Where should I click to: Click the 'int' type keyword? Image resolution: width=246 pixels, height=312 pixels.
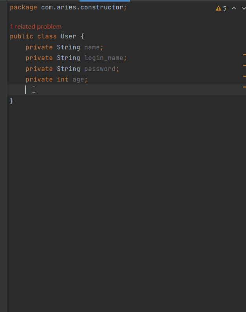pyautogui.click(x=63, y=80)
